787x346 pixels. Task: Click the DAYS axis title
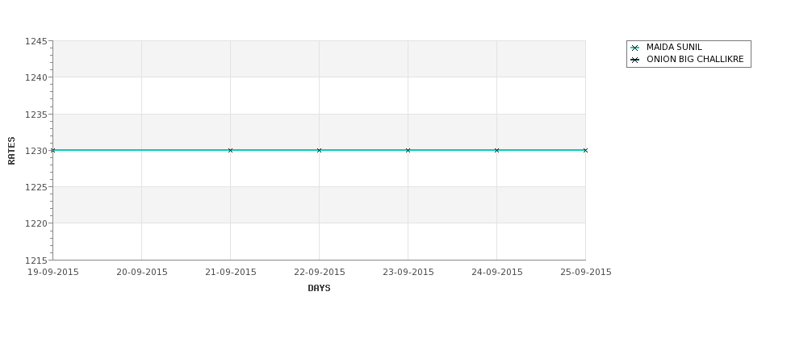pos(319,288)
